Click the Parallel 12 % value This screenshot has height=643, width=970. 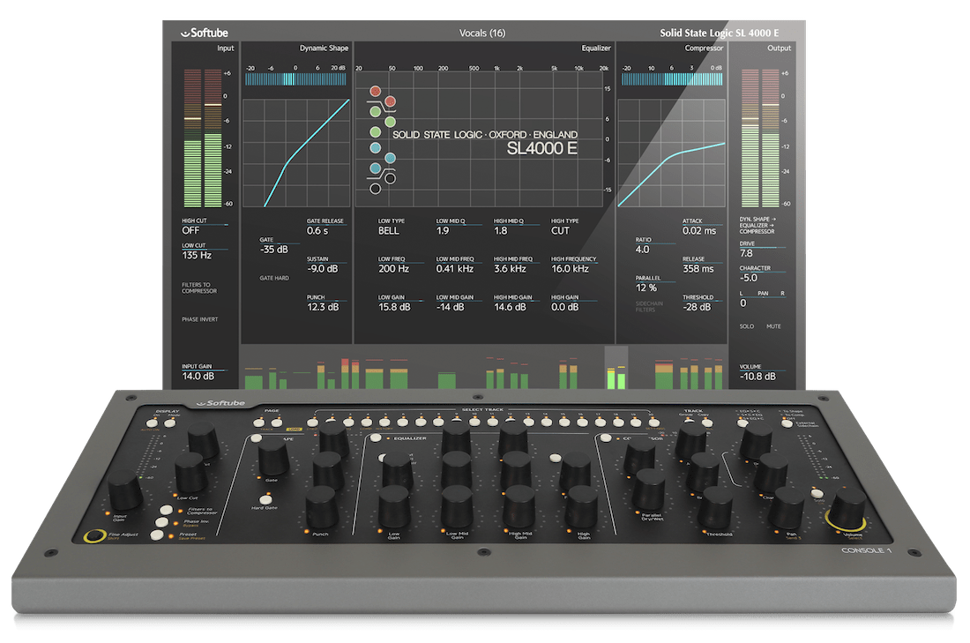coord(645,288)
